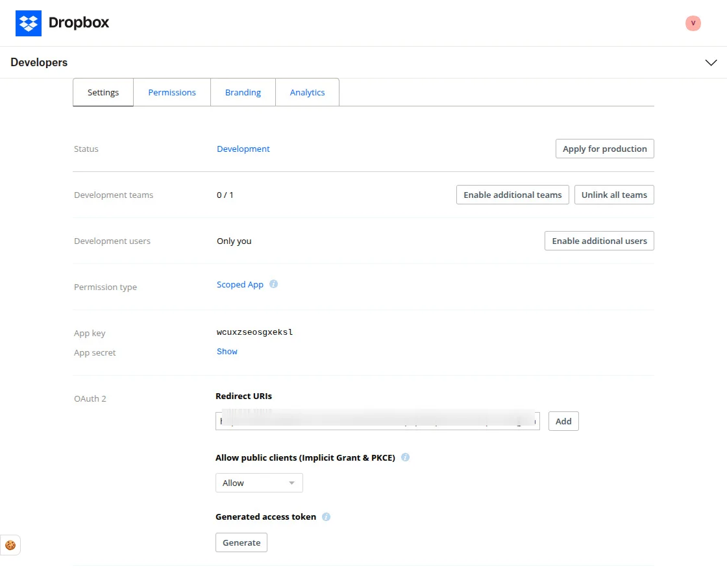The width and height of the screenshot is (727, 571).
Task: Open the Allow public clients dropdown
Action: (259, 483)
